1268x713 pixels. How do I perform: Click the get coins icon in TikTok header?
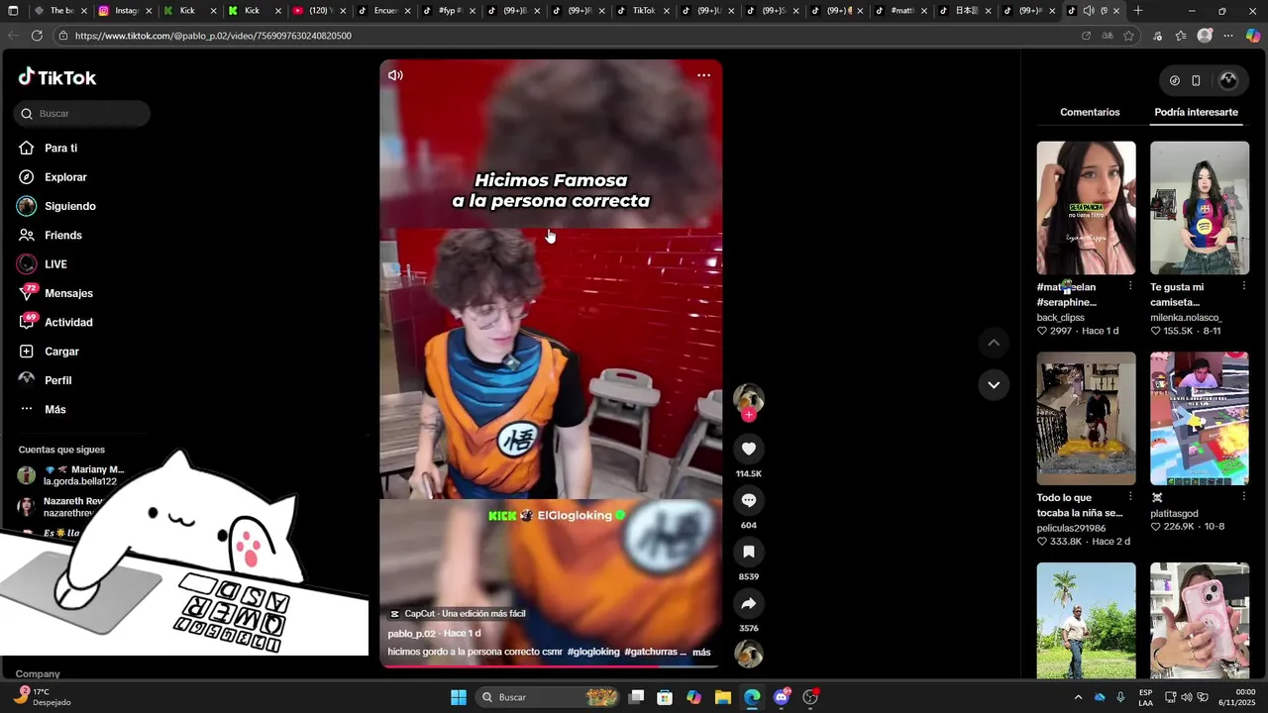pos(1174,80)
